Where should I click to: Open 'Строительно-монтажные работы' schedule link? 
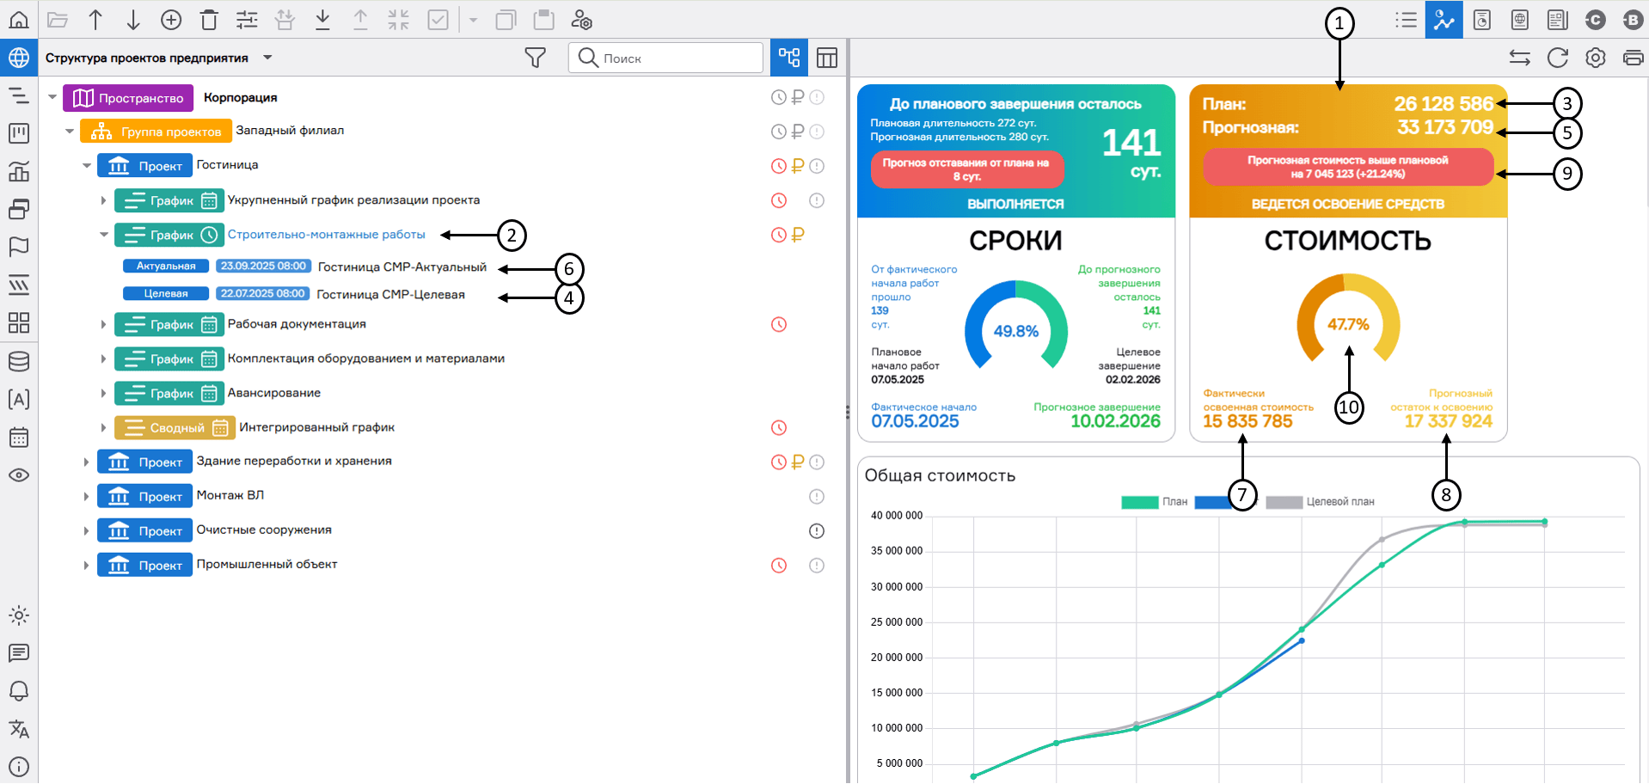coord(326,235)
